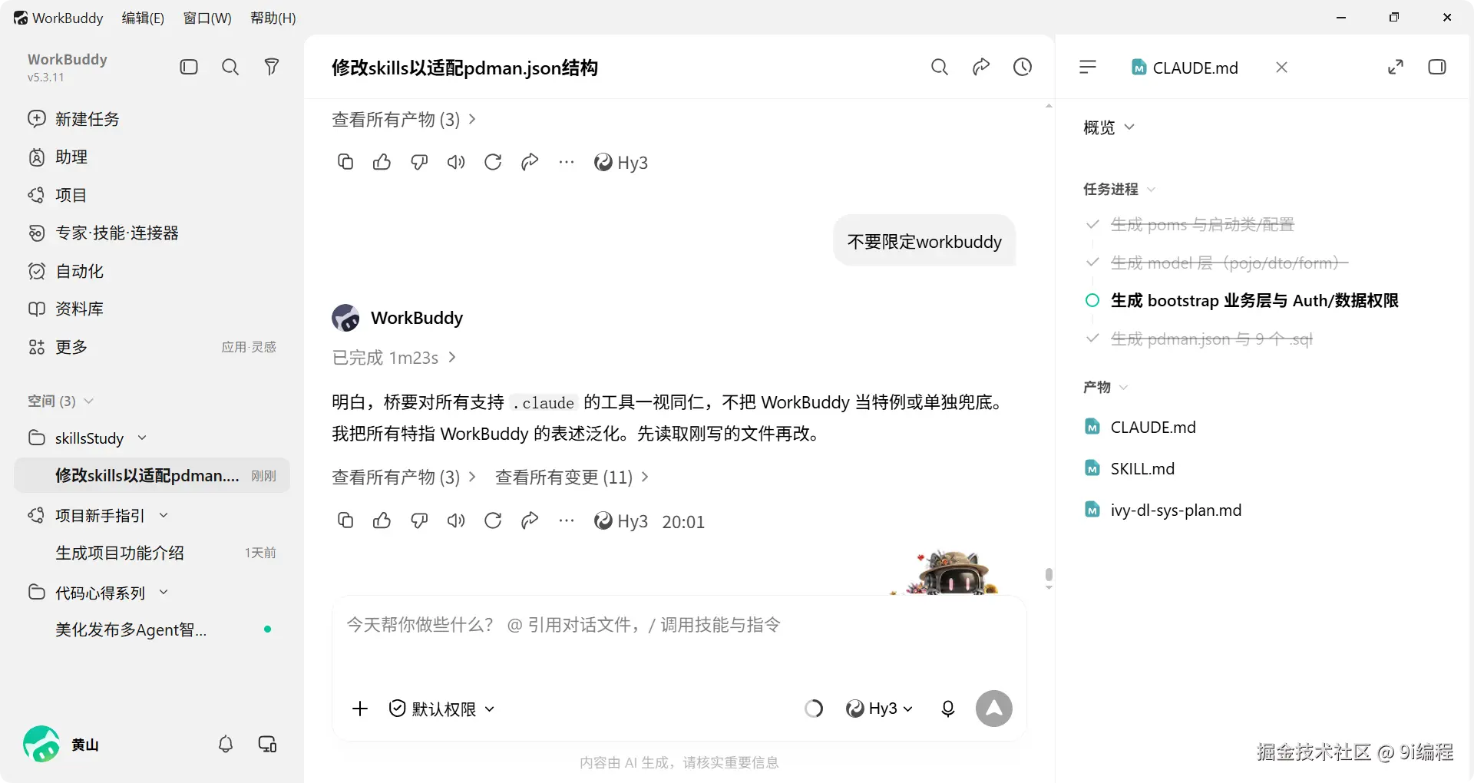This screenshot has height=783, width=1474.
Task: Open more options on upper Hy3 message
Action: [567, 162]
